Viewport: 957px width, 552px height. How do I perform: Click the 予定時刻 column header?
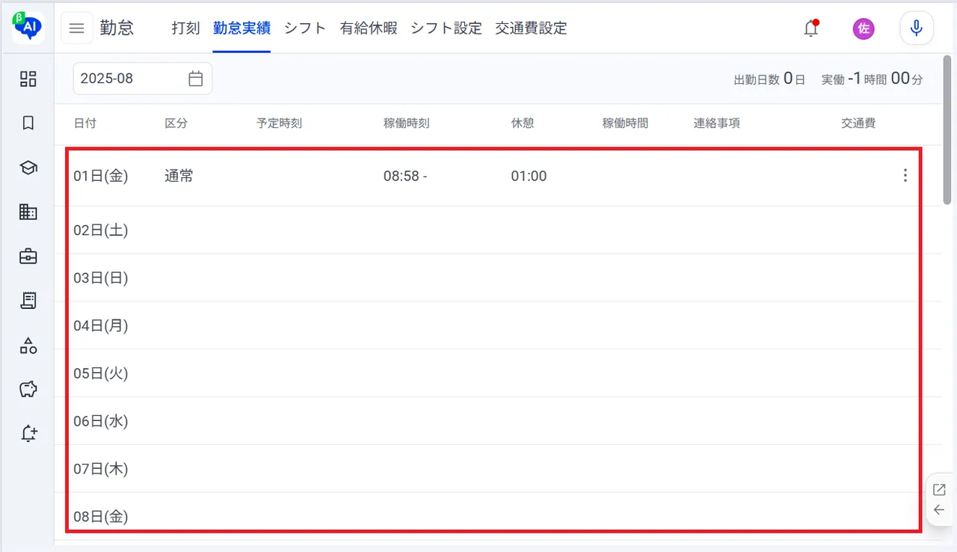pos(279,123)
